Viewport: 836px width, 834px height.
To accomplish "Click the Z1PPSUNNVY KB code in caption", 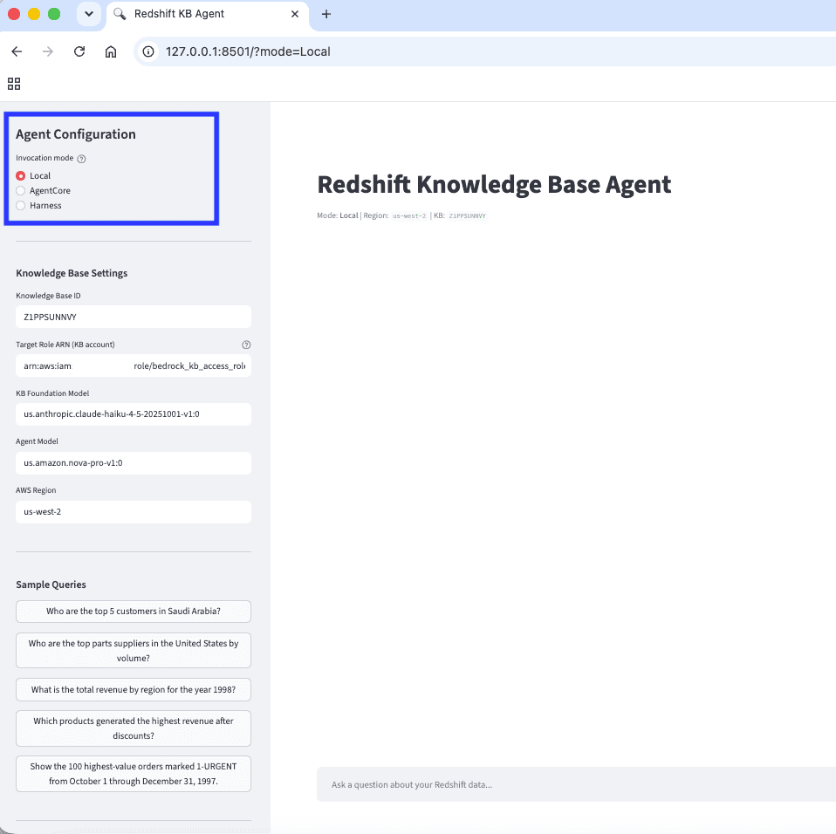I will pos(467,216).
